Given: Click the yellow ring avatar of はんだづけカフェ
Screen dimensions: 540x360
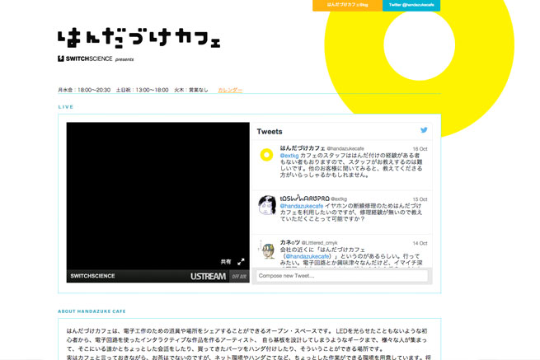Looking at the screenshot, I should 266,155.
